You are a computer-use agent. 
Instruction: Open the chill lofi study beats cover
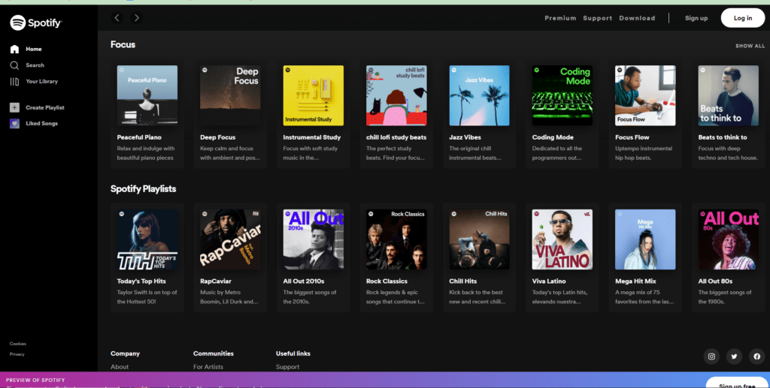396,95
